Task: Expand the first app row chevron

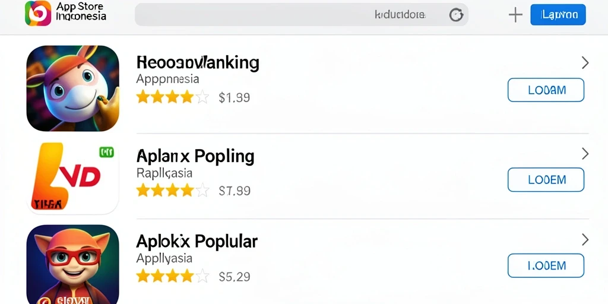Action: coord(585,63)
